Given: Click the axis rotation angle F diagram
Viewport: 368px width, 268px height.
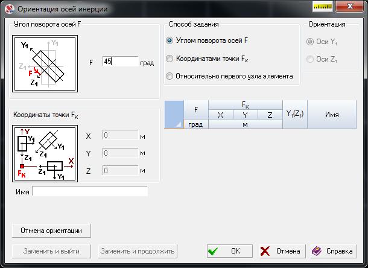Looking at the screenshot, I should click(x=45, y=63).
